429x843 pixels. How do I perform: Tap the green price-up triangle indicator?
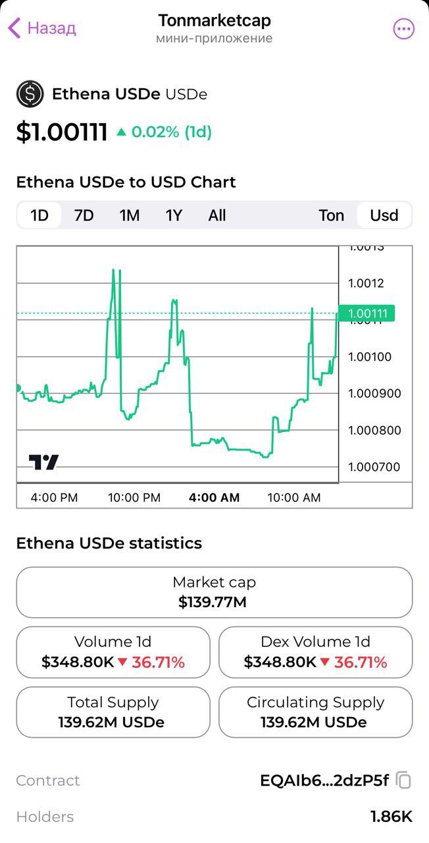point(121,132)
